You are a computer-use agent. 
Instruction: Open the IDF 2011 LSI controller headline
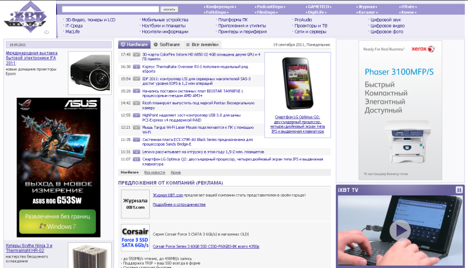point(197,81)
